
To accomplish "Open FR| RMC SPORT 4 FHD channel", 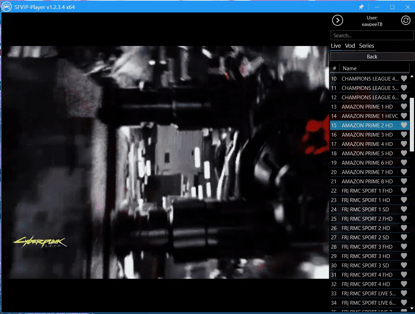I will [370, 275].
